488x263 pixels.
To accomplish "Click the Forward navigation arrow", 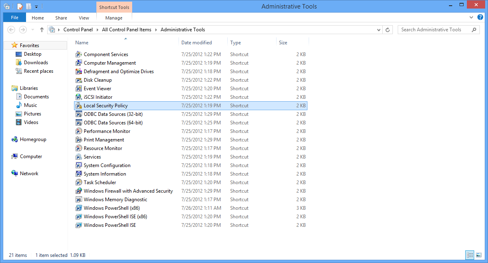I will [x=23, y=30].
